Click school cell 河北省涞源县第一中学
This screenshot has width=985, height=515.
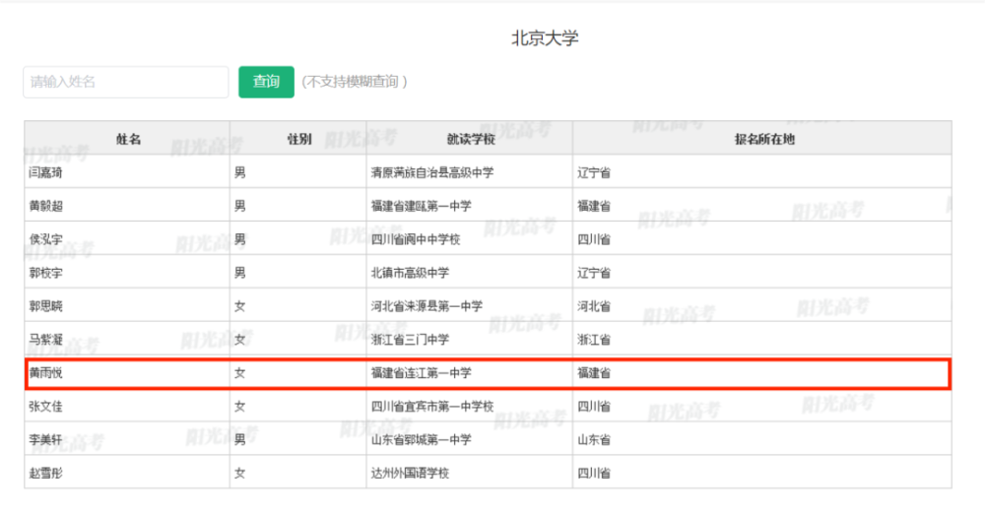[427, 306]
